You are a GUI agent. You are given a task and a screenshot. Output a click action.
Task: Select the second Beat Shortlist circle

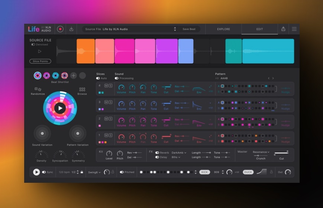(x=46, y=76)
